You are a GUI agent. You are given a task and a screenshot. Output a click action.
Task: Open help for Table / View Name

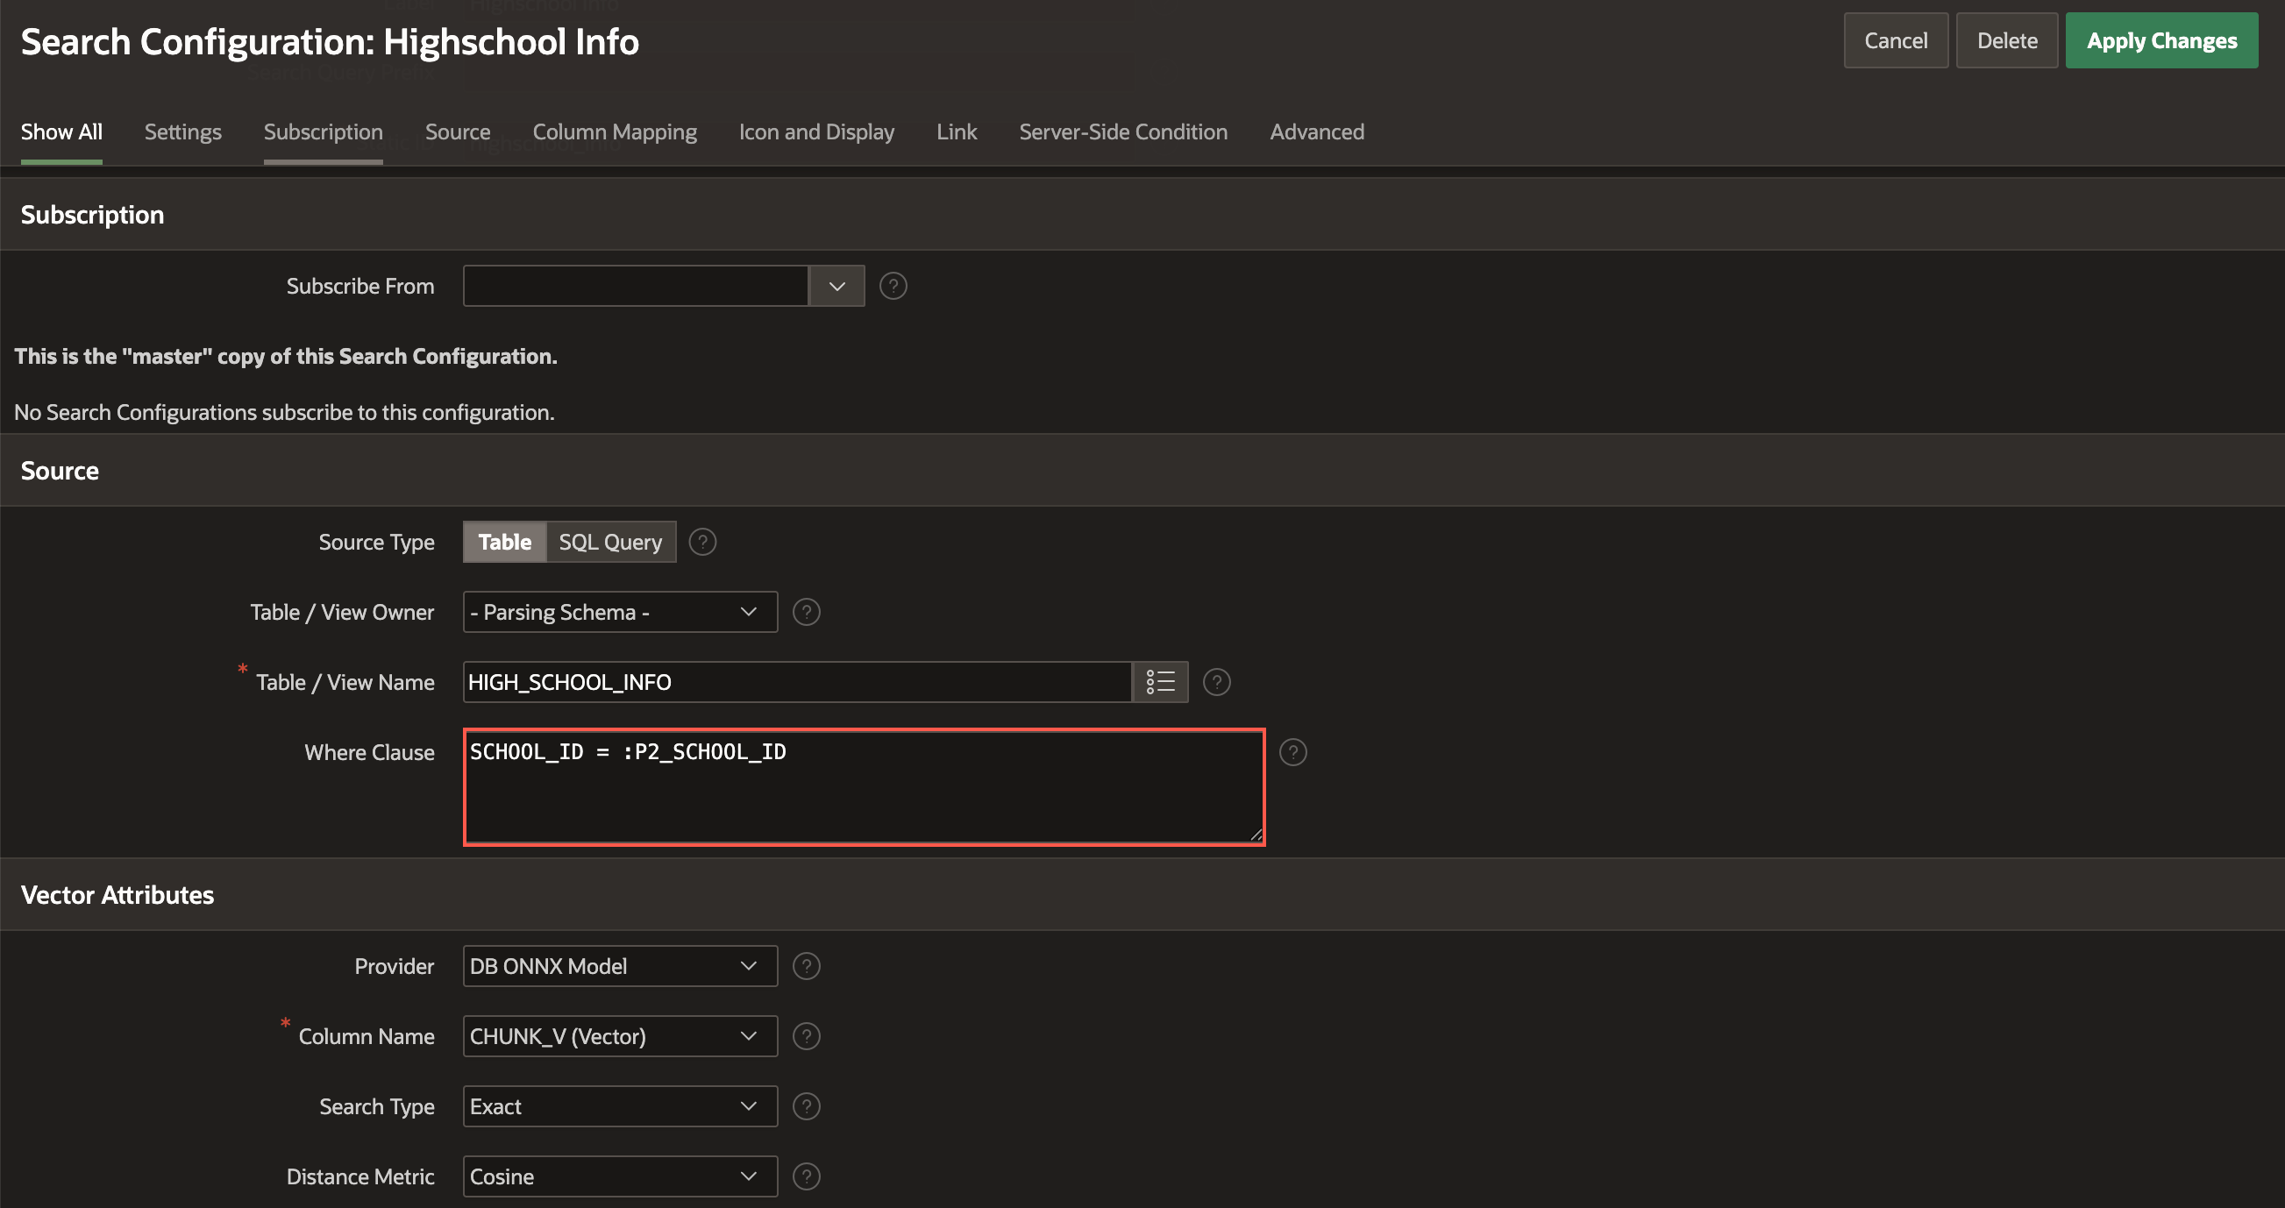click(1216, 681)
